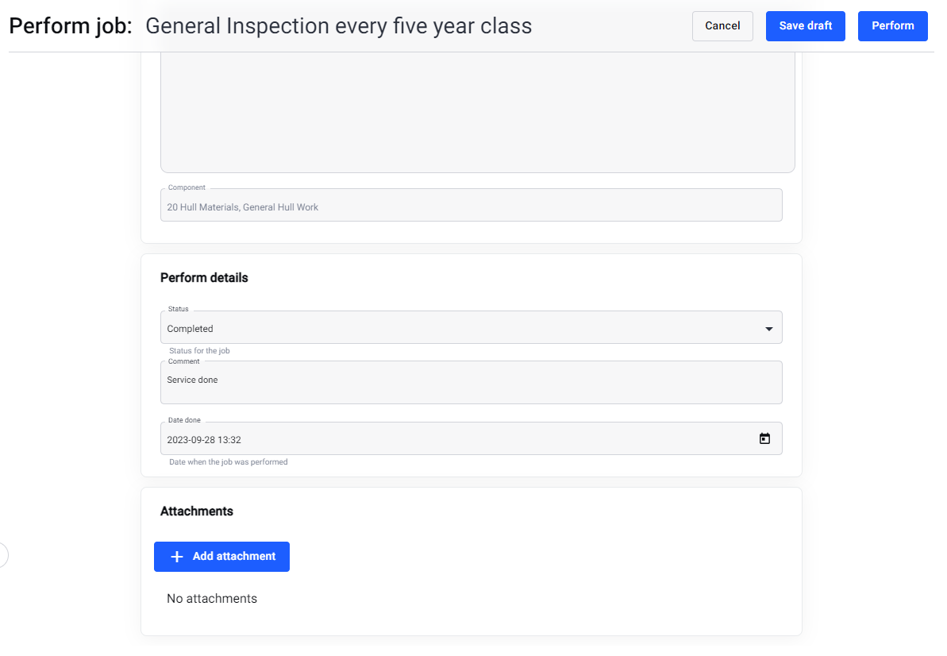The height and width of the screenshot is (656, 947).
Task: Click the Perform job: heading label
Action: 71,26
